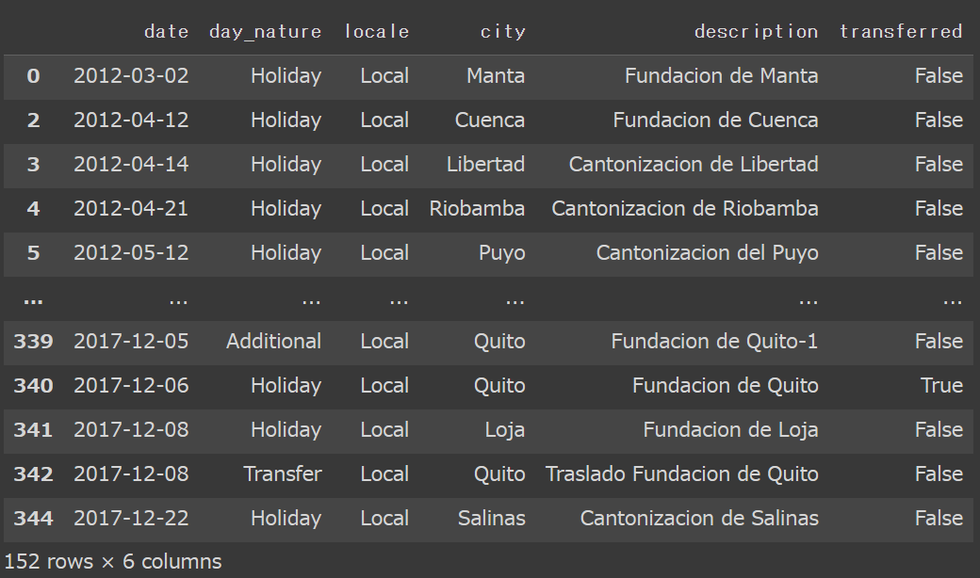Click the 'description' column header
Viewport: 980px width, 578px height.
757,32
